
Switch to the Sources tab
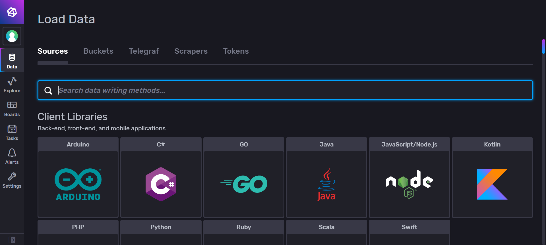point(53,51)
